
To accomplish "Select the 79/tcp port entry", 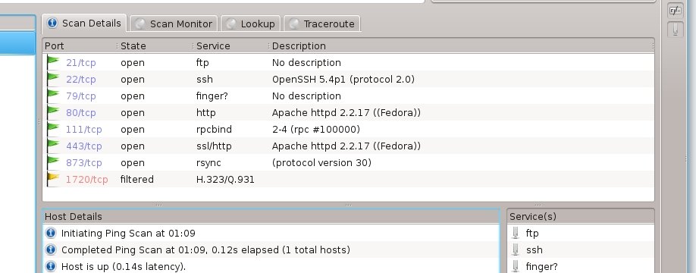I will tap(81, 96).
